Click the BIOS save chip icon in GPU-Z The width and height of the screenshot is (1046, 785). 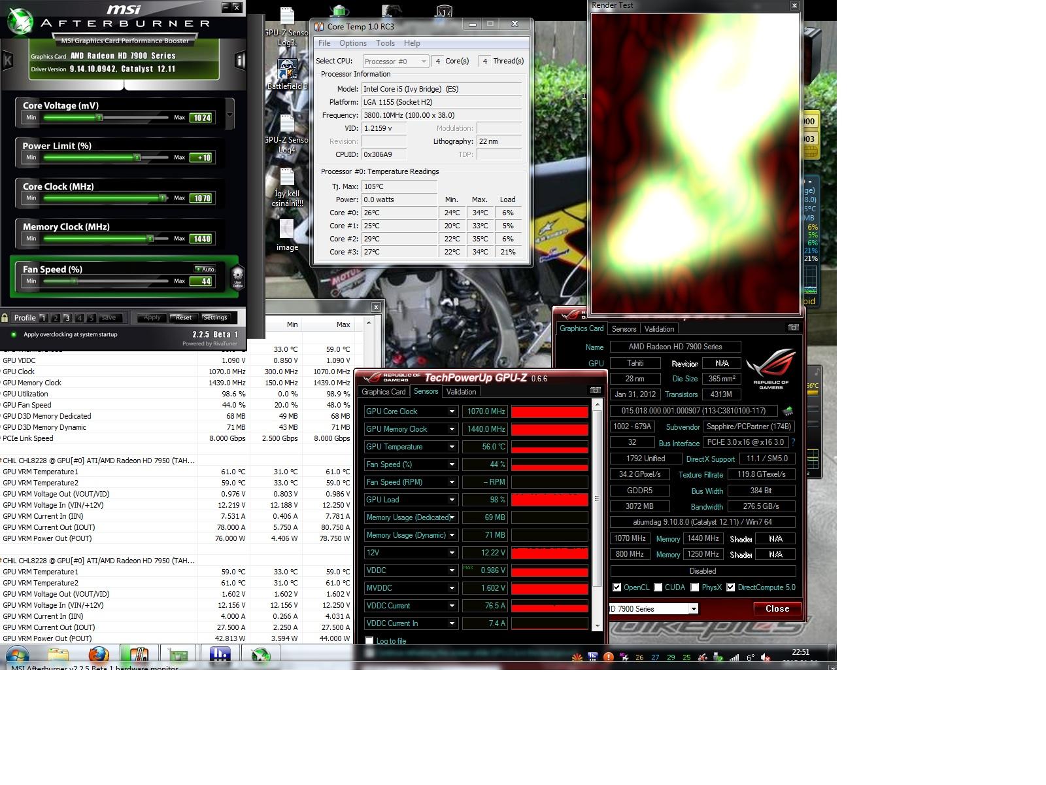point(788,411)
